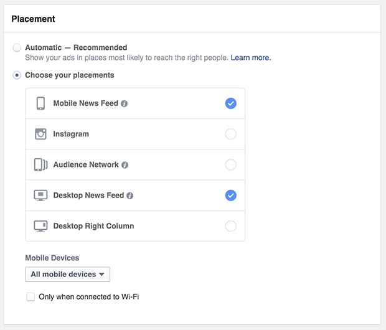Viewport: 386px width, 330px height.
Task: Open the All mobile devices dropdown
Action: (x=67, y=274)
